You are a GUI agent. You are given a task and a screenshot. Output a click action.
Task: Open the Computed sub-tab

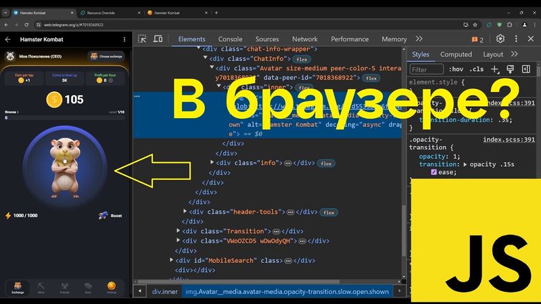coord(456,54)
